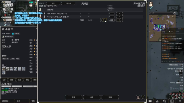Pause the game speed control
184x103 pixels.
pos(171,88)
